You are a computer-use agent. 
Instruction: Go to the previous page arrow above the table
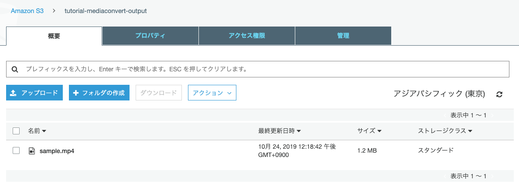tap(445, 115)
